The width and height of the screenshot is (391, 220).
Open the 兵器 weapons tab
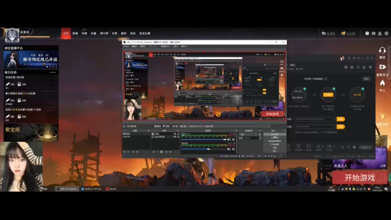(x=93, y=33)
